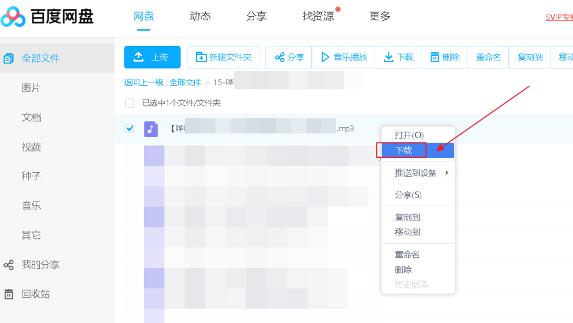Click the music play triangle icon
This screenshot has height=323, width=573.
pos(325,57)
